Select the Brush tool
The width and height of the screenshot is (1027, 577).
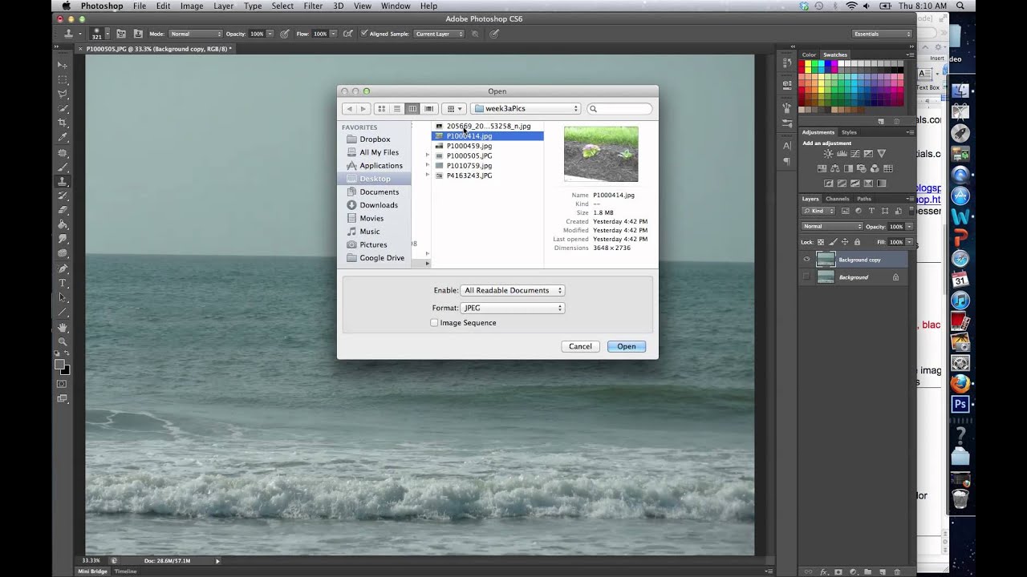coord(63,167)
